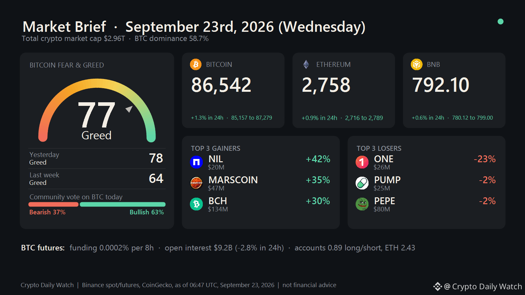Viewport: 525px width, 295px height.
Task: Click the Ethereum diamond logo icon
Action: (x=306, y=64)
